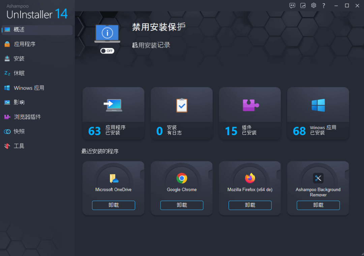Click the 应用程序 bag icon in sidebar
Image resolution: width=364 pixels, height=256 pixels.
pyautogui.click(x=7, y=44)
